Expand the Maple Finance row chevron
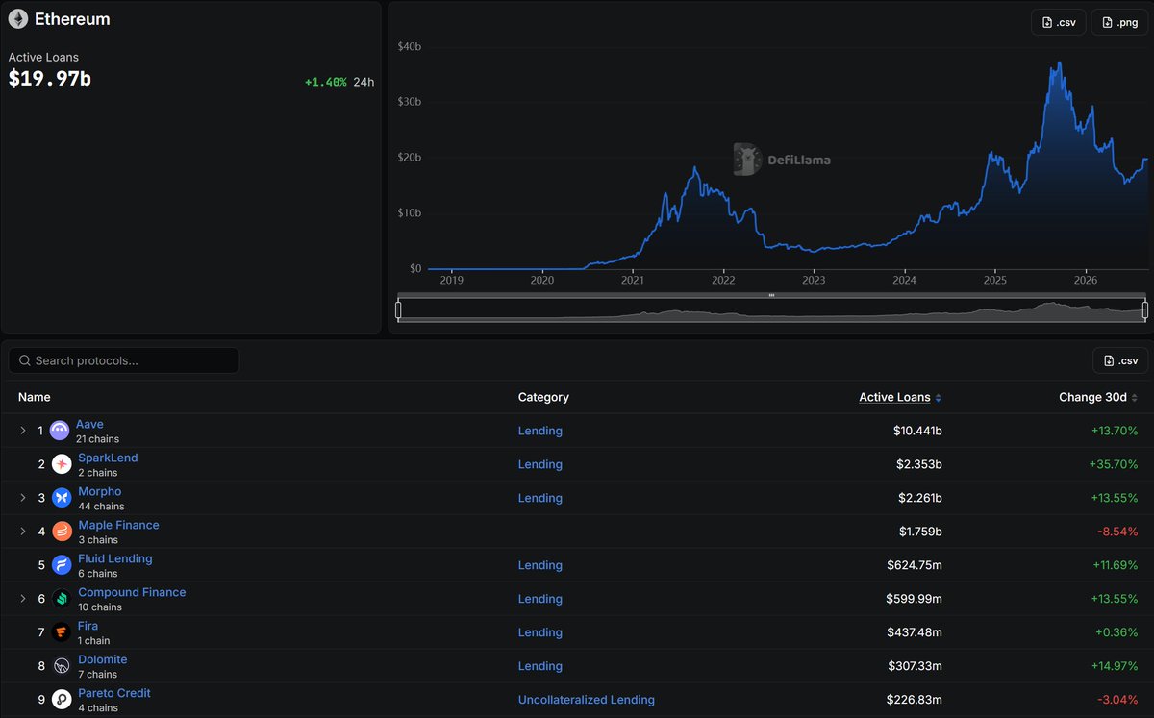 point(23,532)
